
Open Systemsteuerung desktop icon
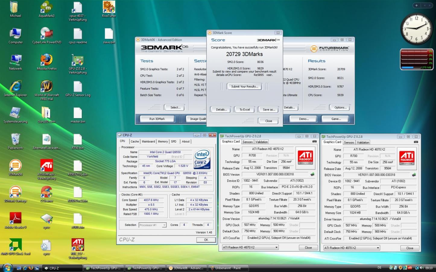tap(15, 115)
